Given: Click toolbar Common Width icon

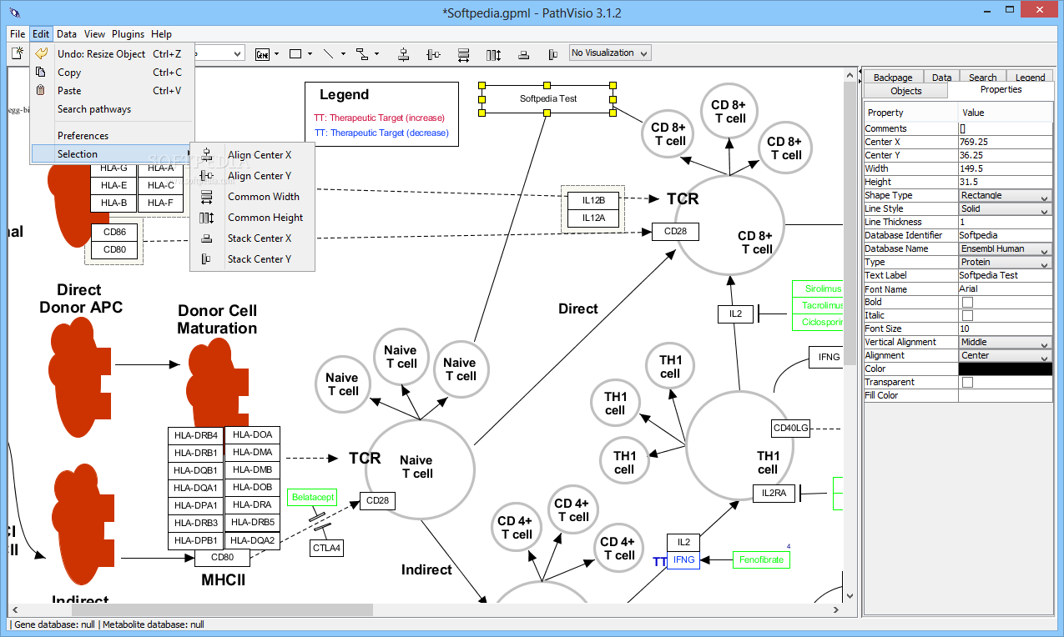Looking at the screenshot, I should pos(463,53).
